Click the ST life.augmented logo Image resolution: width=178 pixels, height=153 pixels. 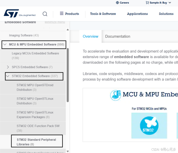20,13
